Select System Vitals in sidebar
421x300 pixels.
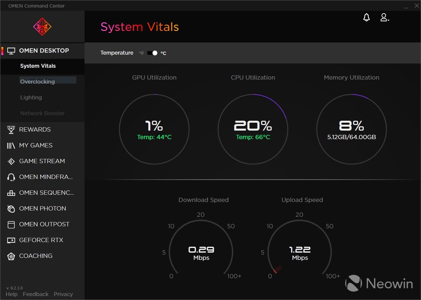pos(38,66)
